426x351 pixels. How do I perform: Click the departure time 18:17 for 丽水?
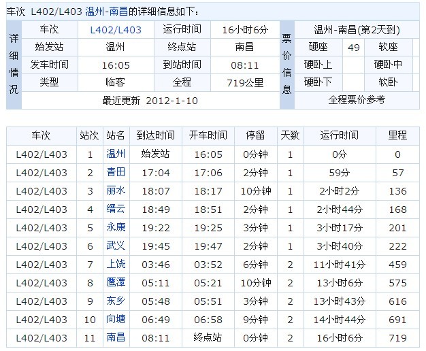[x=208, y=191]
